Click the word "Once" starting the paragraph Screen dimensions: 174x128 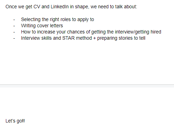click(x=11, y=7)
